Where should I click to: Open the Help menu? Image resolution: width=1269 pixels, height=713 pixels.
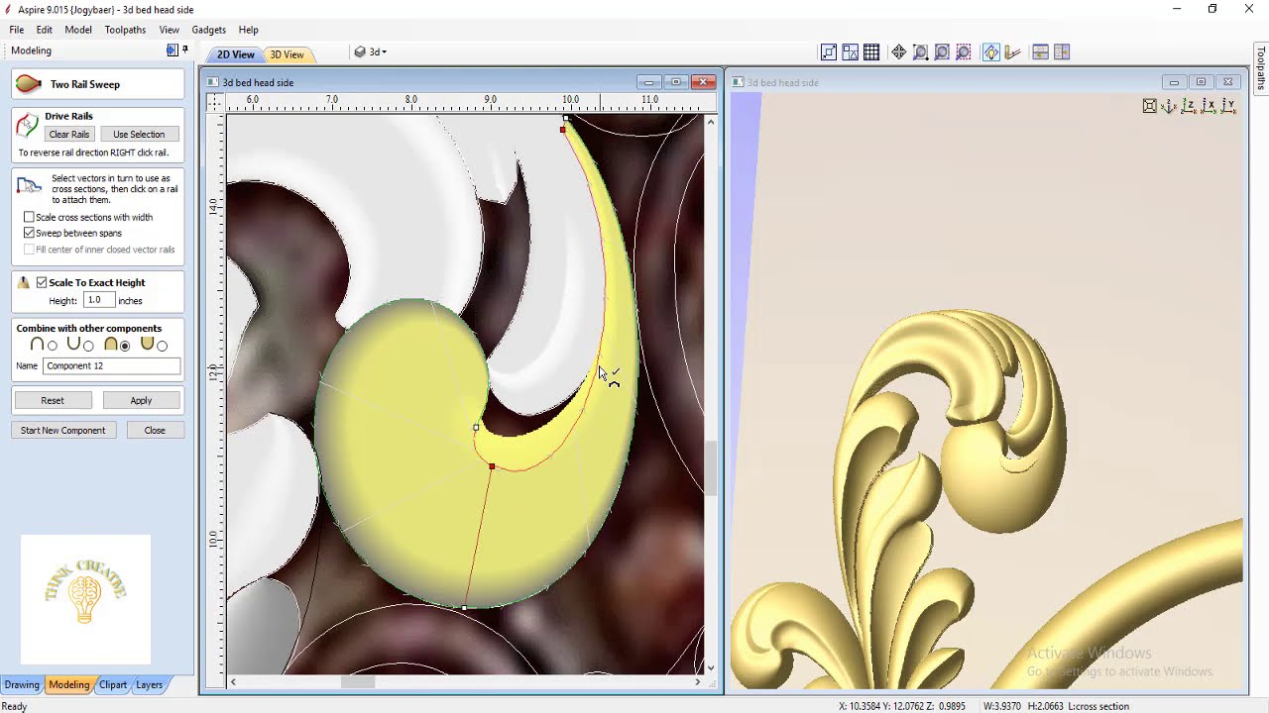(249, 30)
